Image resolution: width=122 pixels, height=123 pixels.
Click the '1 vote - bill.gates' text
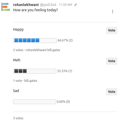[x=25, y=81]
